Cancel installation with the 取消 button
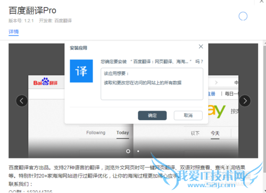 click(188, 115)
